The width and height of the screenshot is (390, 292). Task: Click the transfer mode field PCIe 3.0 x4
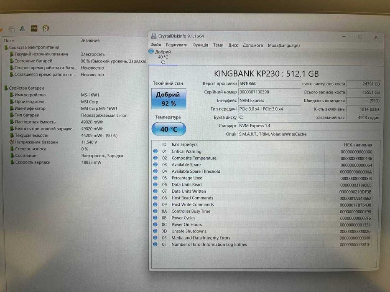269,109
